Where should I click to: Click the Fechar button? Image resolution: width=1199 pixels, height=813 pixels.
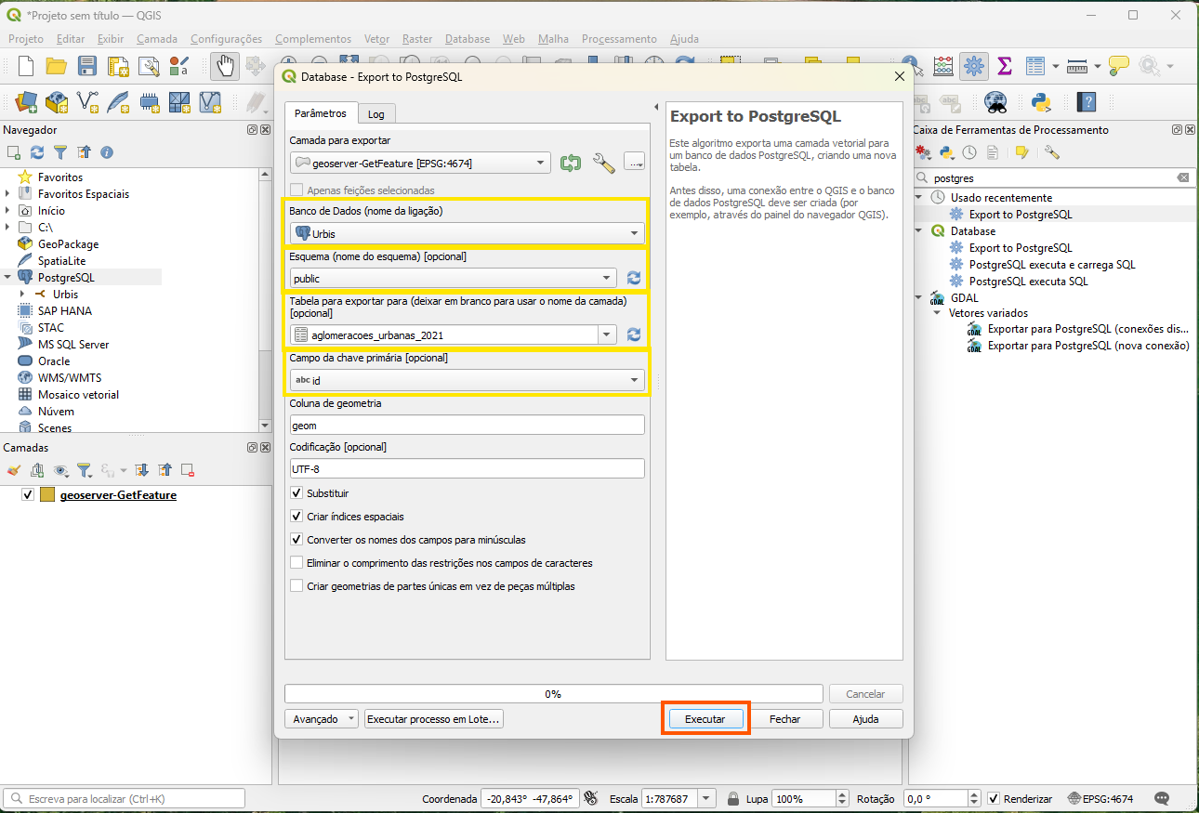point(785,719)
